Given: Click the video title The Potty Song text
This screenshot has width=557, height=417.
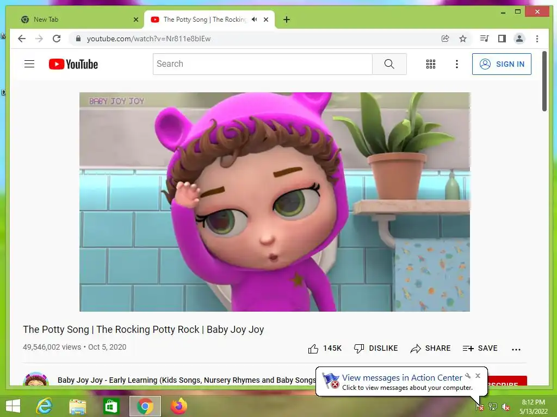Looking at the screenshot, I should 143,330.
